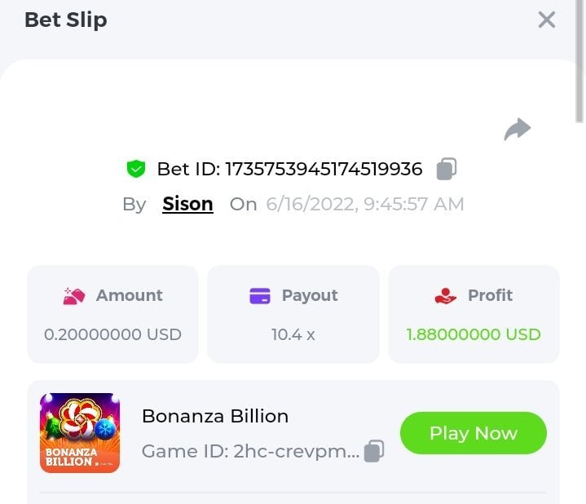
Task: Click the 0.20000000 USD amount value
Action: click(112, 334)
